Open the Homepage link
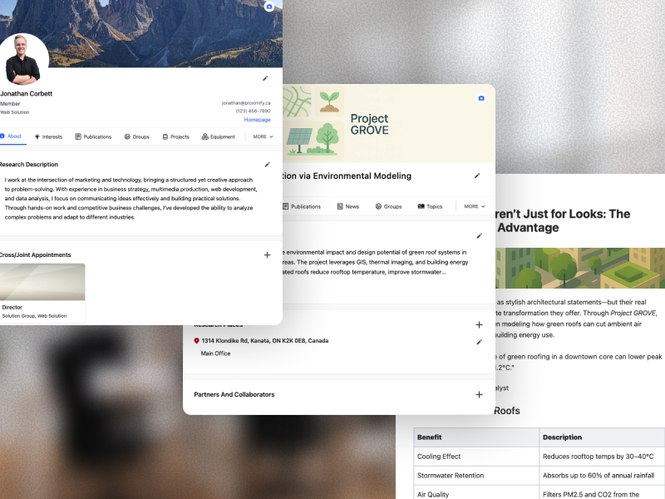The height and width of the screenshot is (499, 665). pyautogui.click(x=257, y=120)
